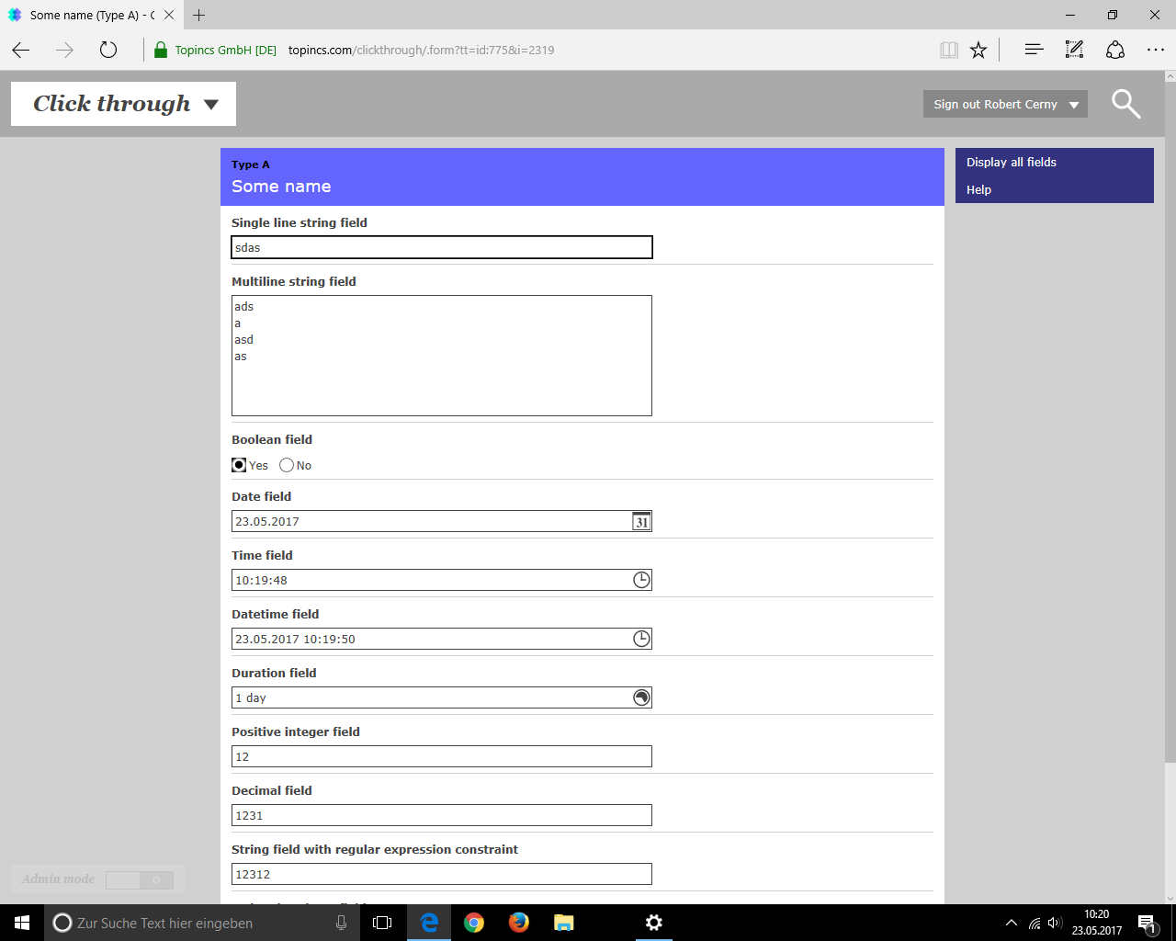Click the clock icon in Datetime field
1176x941 pixels.
[641, 639]
